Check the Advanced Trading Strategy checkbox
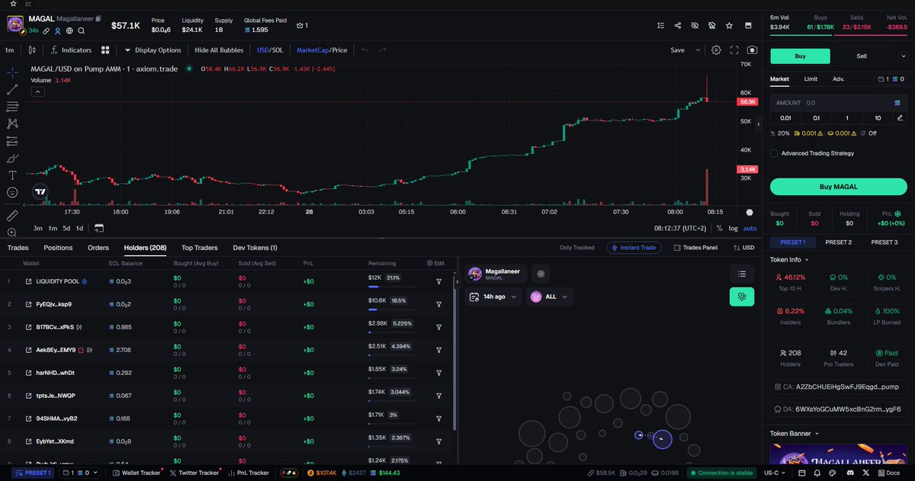 774,153
